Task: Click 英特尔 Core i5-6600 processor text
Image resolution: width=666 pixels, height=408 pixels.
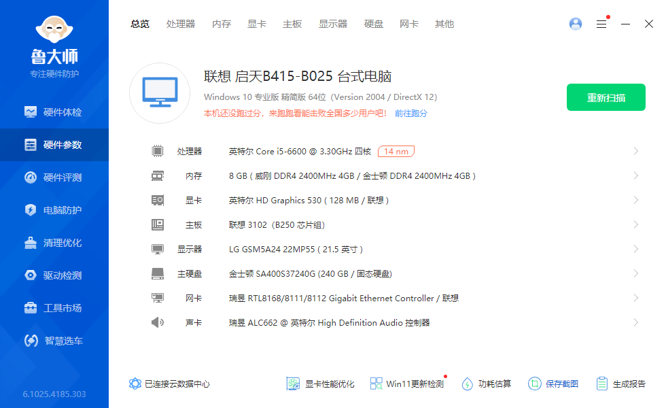Action: (300, 151)
